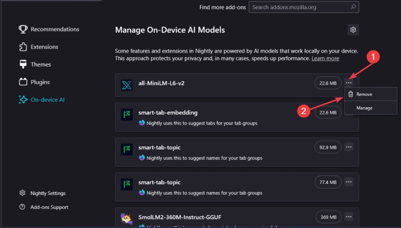Open more options for all-MiniLM-L6-v2

[x=349, y=83]
